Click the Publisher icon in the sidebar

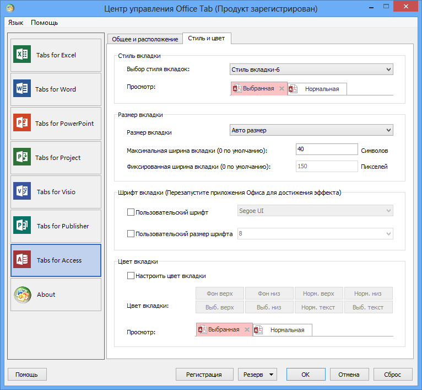pyautogui.click(x=22, y=225)
